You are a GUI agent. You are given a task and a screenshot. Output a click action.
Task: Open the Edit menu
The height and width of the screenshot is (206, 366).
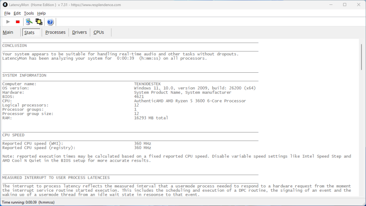[x=17, y=13]
